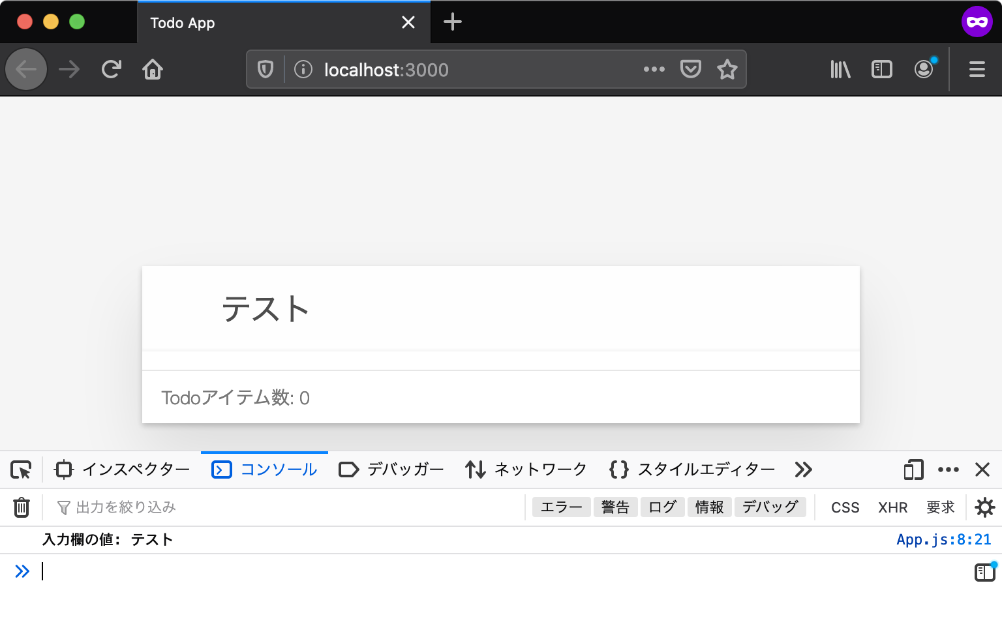1002x626 pixels.
Task: Select the element picker tool in DevTools
Action: coord(20,469)
